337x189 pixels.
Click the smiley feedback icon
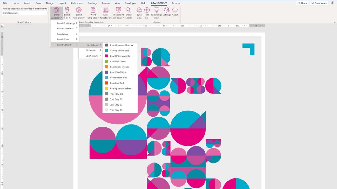pyautogui.click(x=333, y=3)
